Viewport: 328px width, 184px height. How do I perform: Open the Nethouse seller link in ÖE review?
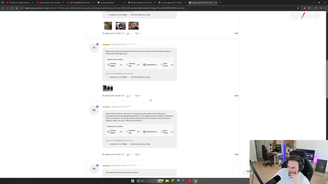(x=120, y=141)
